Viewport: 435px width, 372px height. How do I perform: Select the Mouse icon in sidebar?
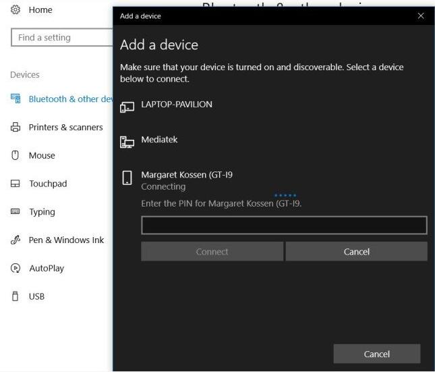click(x=16, y=155)
